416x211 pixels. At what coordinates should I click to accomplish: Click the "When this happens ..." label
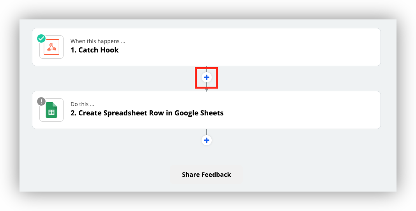98,41
